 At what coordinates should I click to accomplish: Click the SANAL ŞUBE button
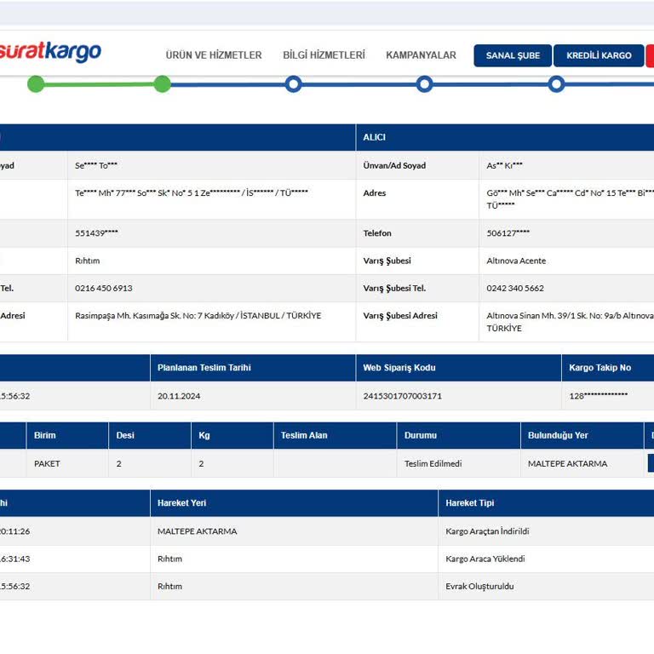pyautogui.click(x=513, y=55)
